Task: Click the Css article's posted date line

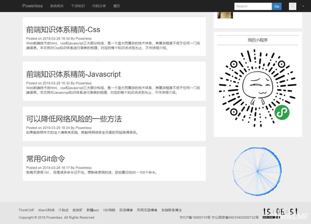Action: point(59,39)
